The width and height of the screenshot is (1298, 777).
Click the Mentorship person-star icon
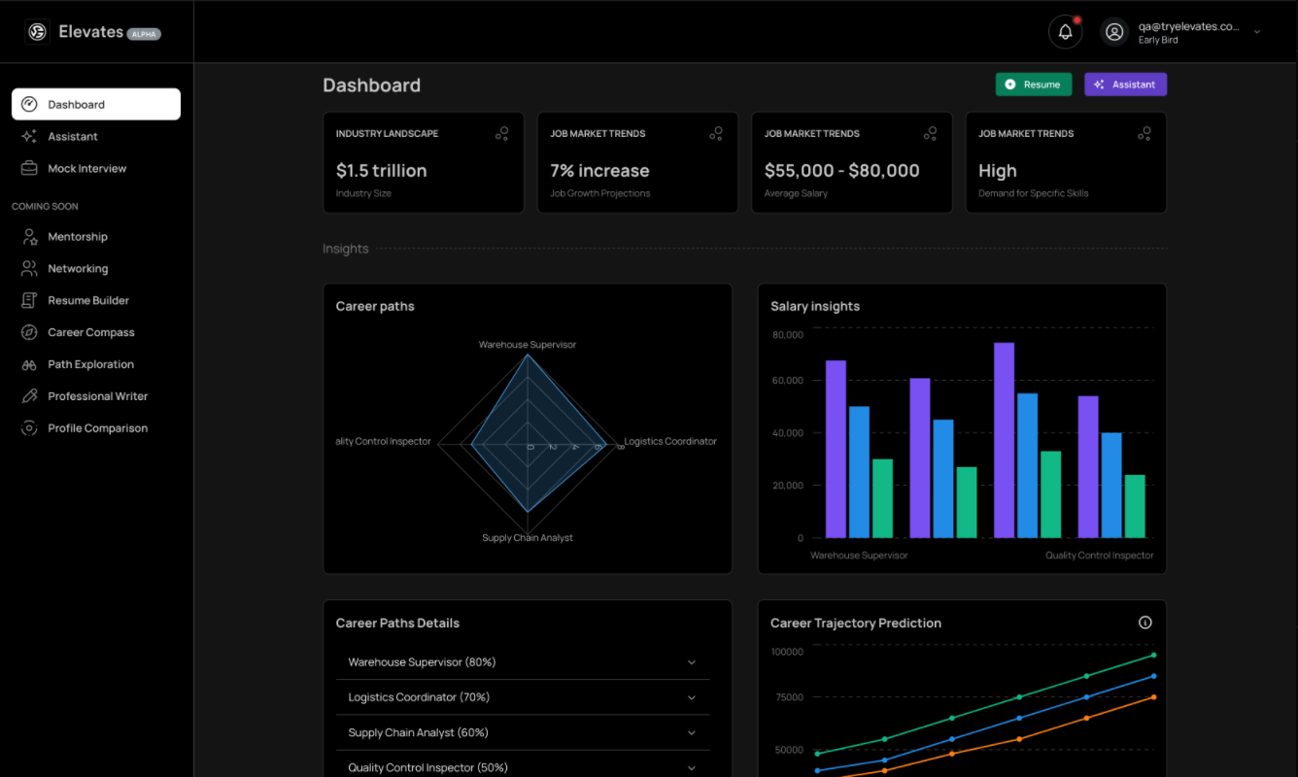coord(29,237)
